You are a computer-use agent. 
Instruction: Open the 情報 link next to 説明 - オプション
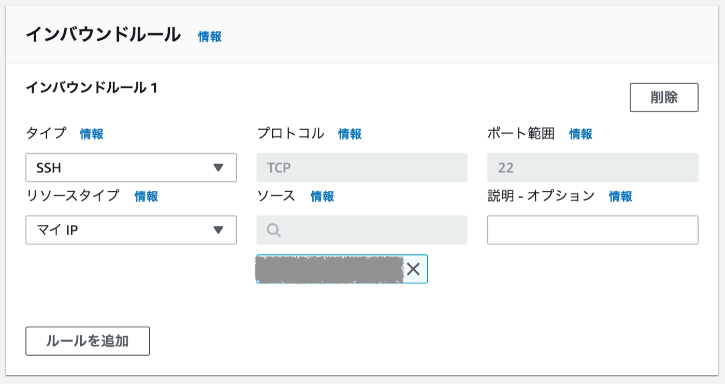coord(620,196)
